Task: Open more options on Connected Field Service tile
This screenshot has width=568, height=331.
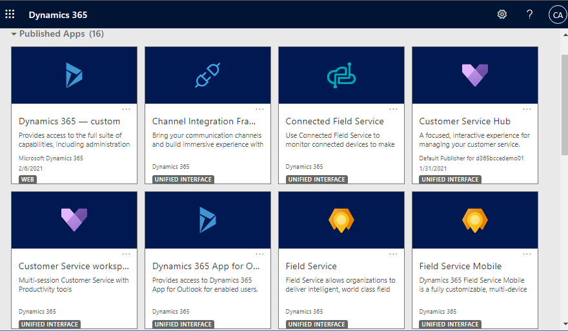Action: click(x=393, y=109)
